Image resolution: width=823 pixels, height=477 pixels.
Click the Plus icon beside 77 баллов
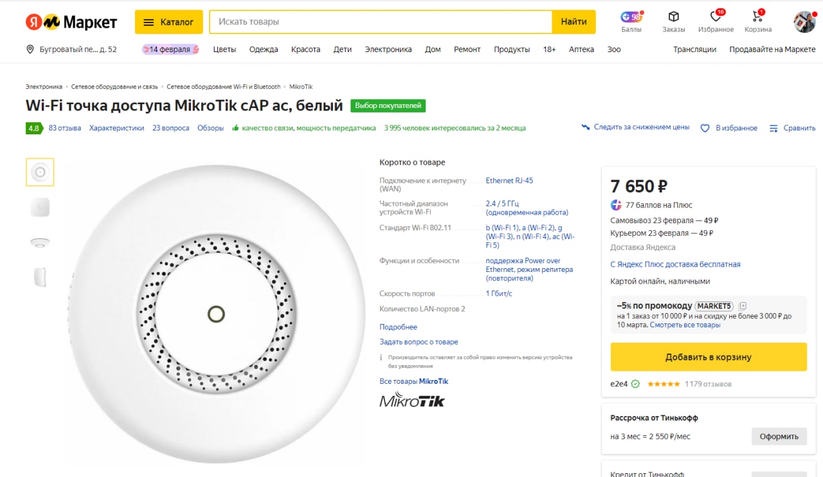tap(616, 205)
